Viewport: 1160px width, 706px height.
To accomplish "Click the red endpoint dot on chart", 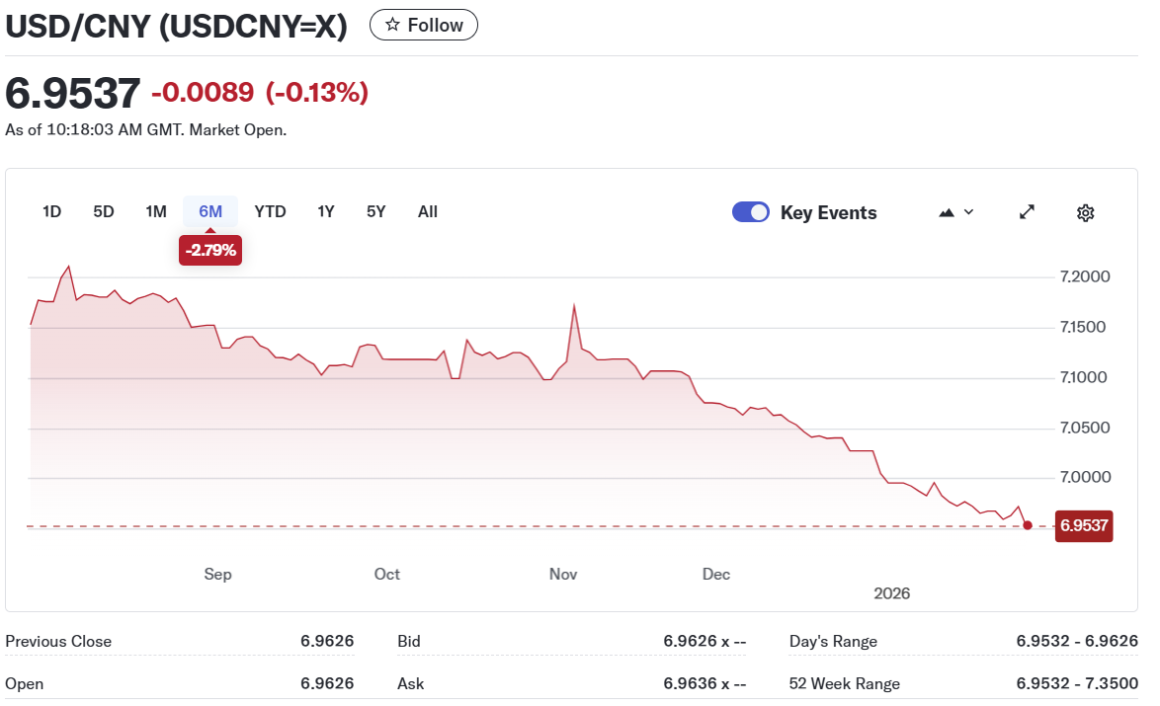I will click(1028, 525).
